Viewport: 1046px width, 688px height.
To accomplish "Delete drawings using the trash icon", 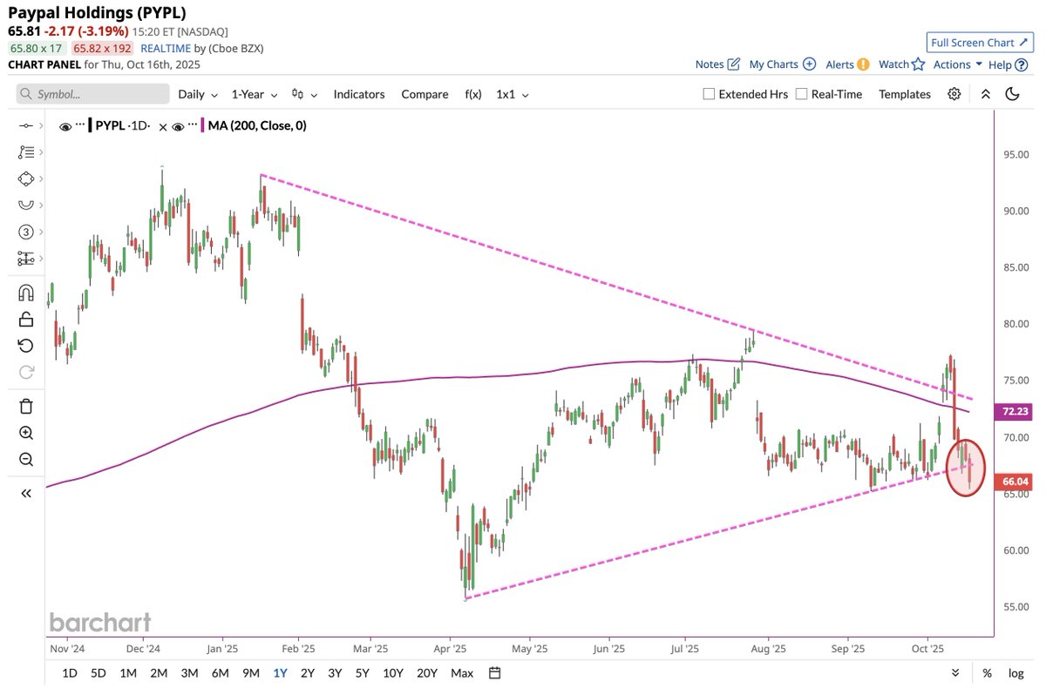I will [25, 406].
